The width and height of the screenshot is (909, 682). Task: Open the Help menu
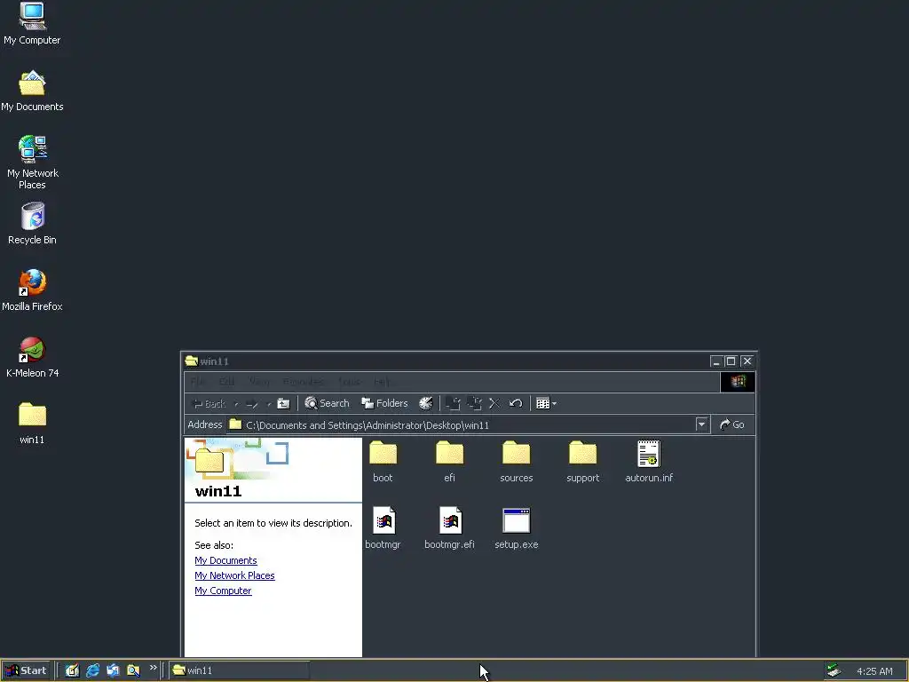pyautogui.click(x=382, y=382)
